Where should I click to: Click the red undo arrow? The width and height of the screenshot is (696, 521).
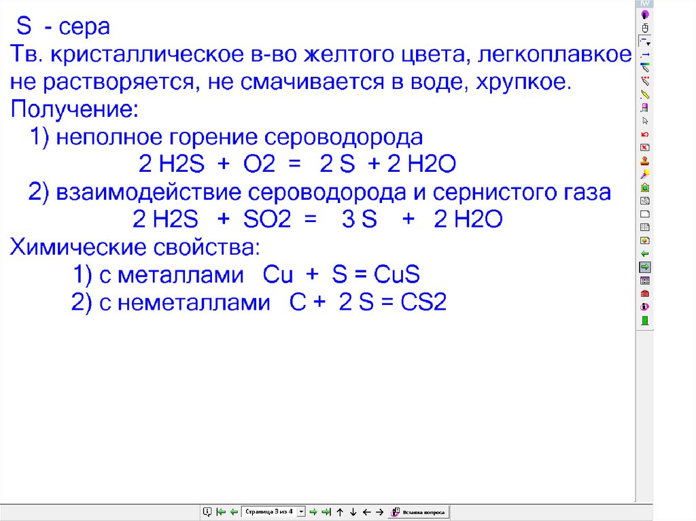tap(645, 134)
